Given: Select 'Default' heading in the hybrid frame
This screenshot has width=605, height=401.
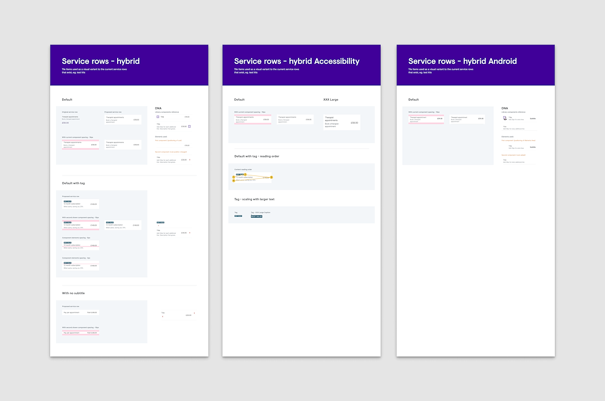Looking at the screenshot, I should [x=67, y=100].
